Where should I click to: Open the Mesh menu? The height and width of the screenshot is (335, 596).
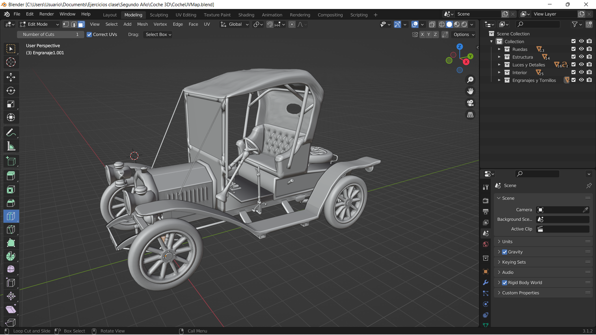pyautogui.click(x=142, y=24)
